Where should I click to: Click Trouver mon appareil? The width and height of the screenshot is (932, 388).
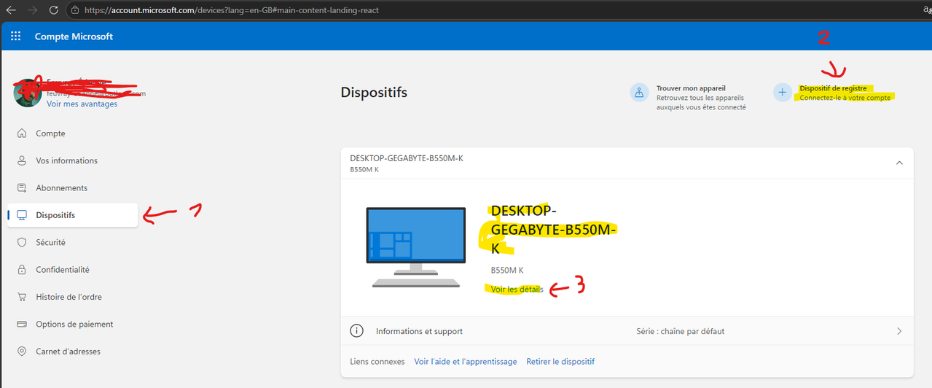click(691, 88)
